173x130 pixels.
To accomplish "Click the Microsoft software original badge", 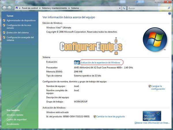I will tap(152, 116).
